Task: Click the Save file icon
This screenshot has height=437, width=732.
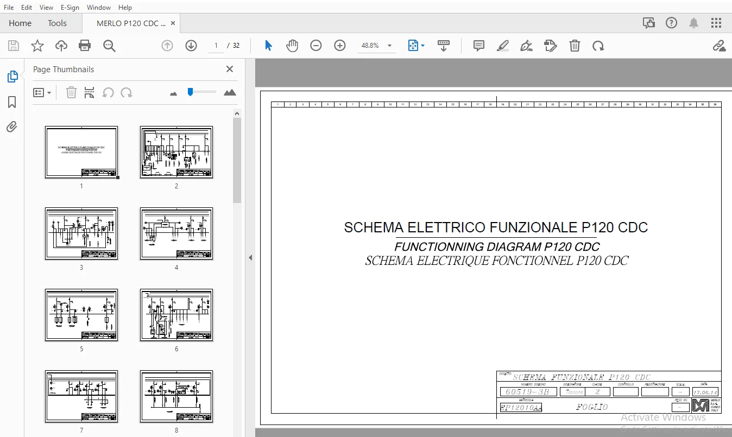Action: pos(13,46)
